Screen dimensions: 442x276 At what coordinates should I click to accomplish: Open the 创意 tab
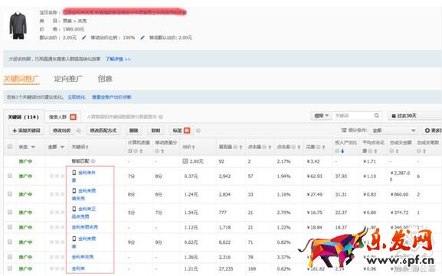pos(105,79)
